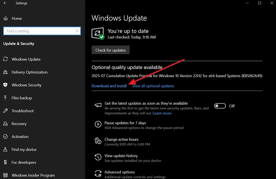Go back with the Settings back arrow
276x179 pixels.
pyautogui.click(x=5, y=3)
